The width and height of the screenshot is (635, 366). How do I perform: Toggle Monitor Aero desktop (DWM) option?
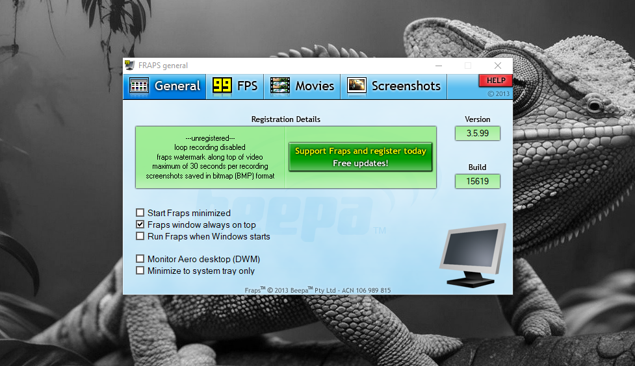(140, 259)
